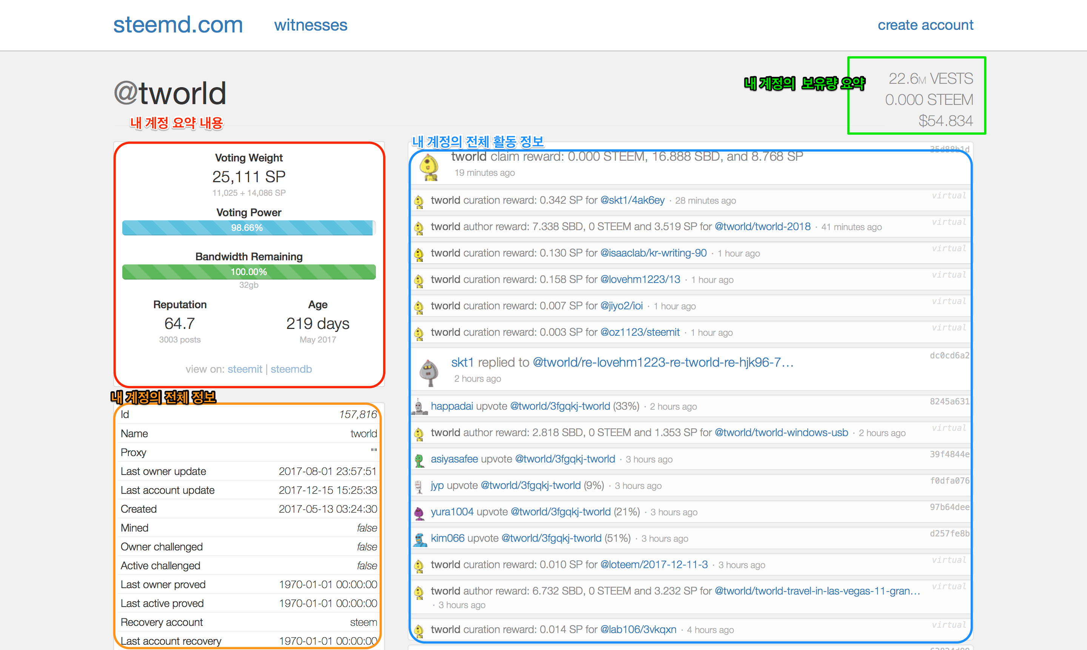This screenshot has height=650, width=1087.
Task: Open @tworld/re-lovehm1223 reply link
Action: pos(663,363)
